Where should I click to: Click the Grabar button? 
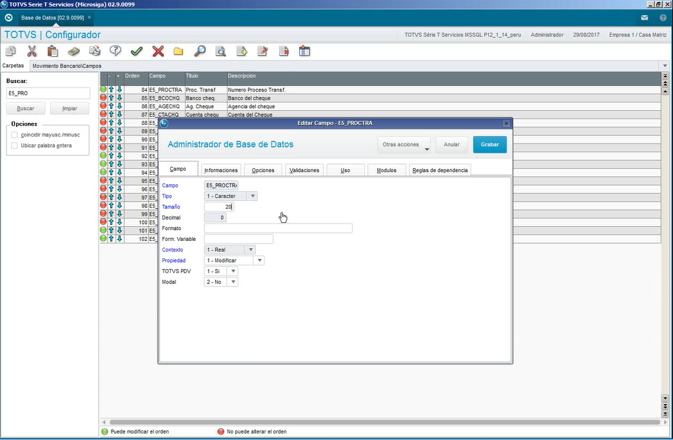(490, 144)
